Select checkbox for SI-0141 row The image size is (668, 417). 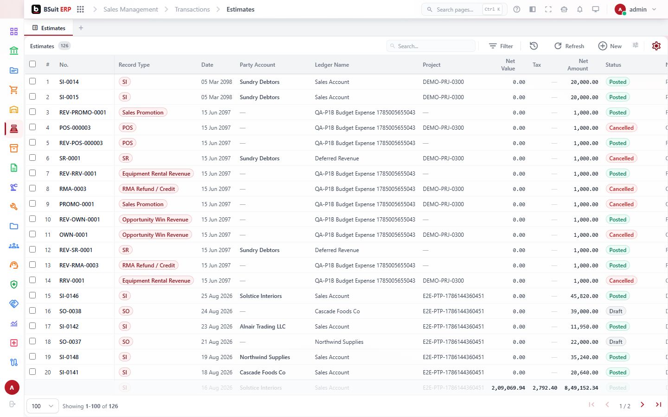32,372
